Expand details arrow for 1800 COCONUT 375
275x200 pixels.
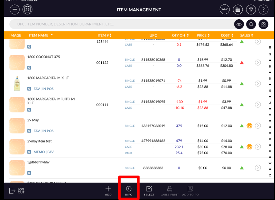[x=258, y=63]
